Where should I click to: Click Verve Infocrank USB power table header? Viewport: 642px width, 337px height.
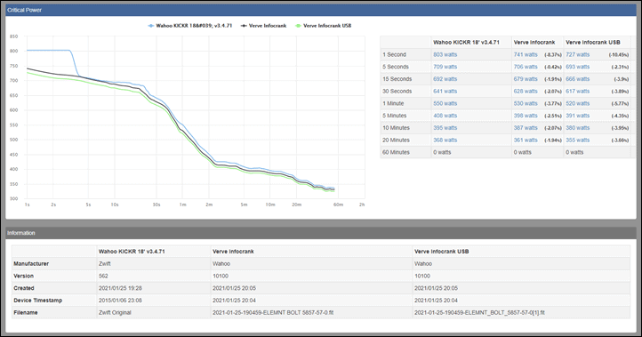[x=593, y=42]
